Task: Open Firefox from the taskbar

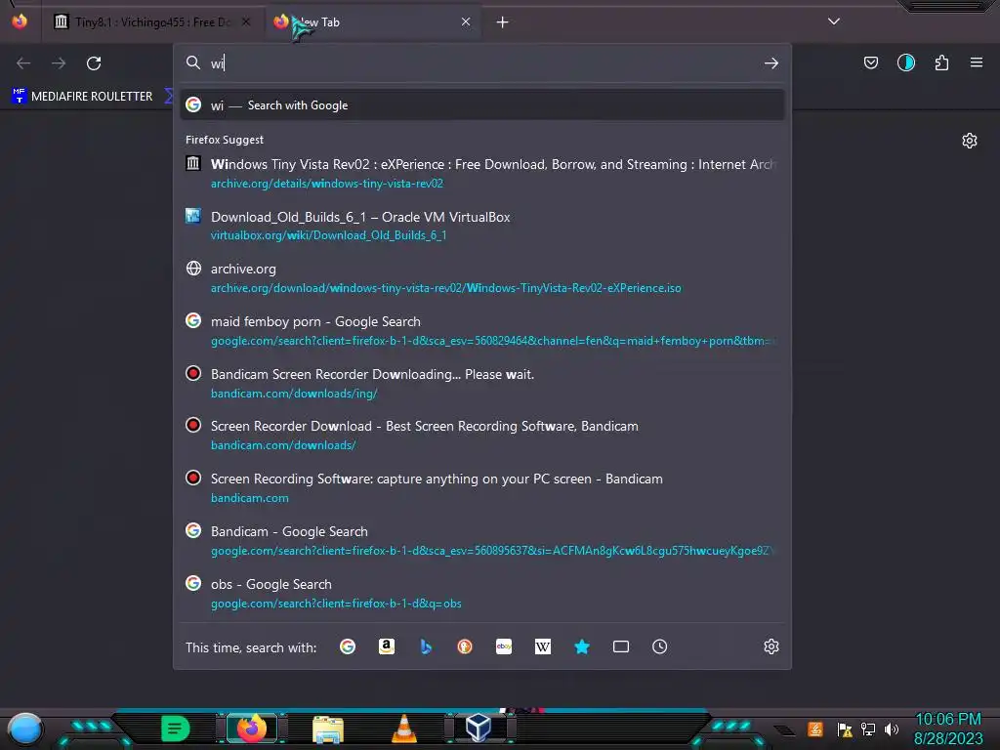Action: (x=251, y=729)
